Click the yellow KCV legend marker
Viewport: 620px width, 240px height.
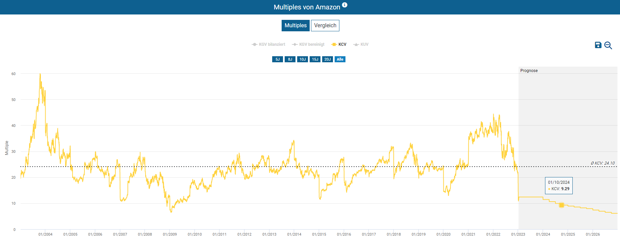[334, 44]
